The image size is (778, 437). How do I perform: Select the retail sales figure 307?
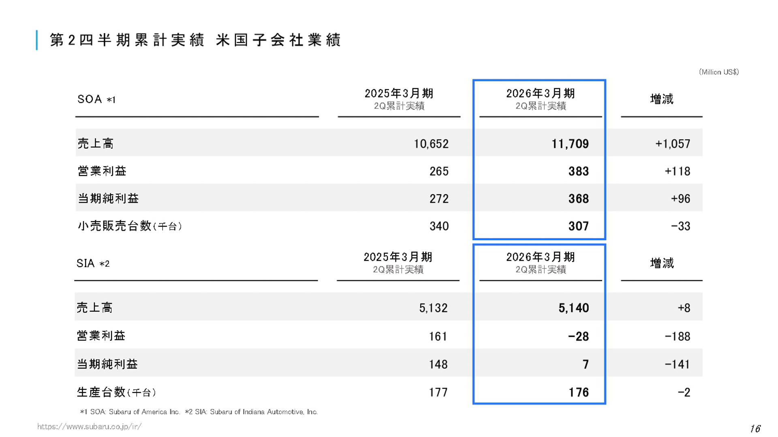pos(578,226)
